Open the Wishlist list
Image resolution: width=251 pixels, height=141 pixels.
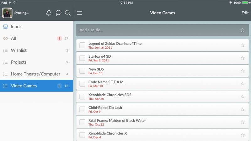[36, 50]
